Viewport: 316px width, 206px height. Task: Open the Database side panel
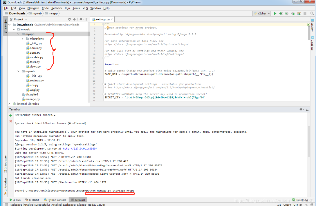312,43
